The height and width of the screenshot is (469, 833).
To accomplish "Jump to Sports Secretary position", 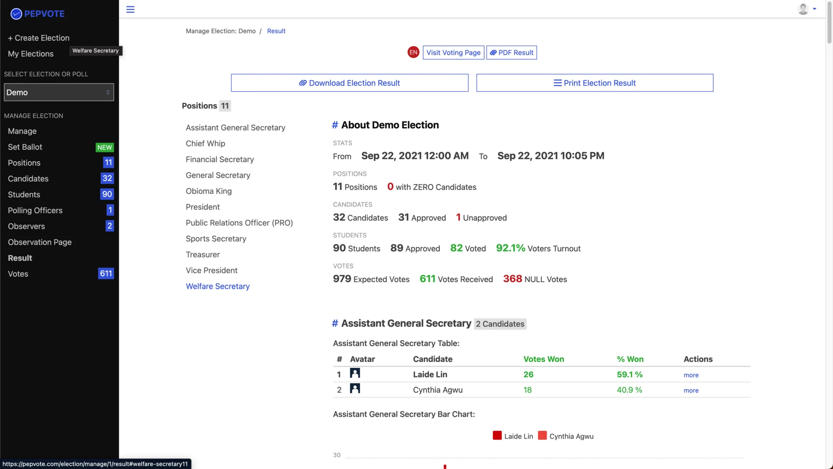I will point(216,239).
